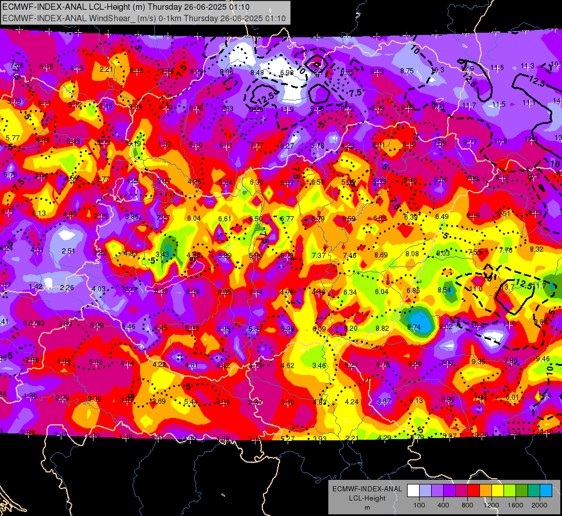Viewport: 562px width, 516px height.
Task: Click the '1200' legend scale label
Action: [x=491, y=505]
